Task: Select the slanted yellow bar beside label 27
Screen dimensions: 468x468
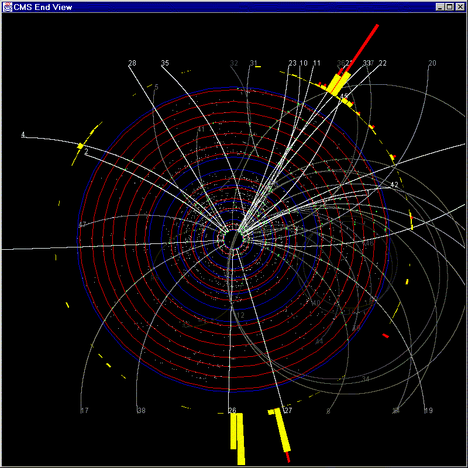Action: click(x=282, y=431)
